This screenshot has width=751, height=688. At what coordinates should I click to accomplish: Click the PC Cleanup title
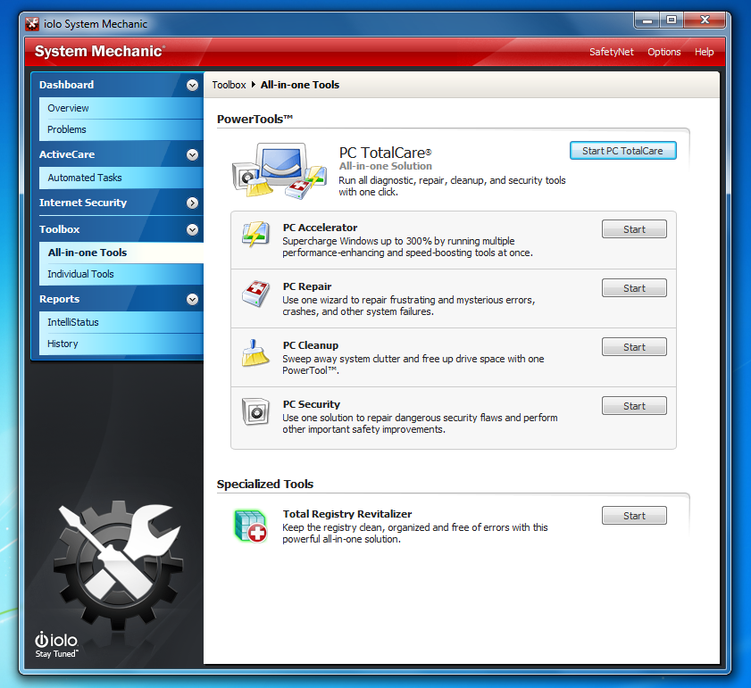click(x=311, y=345)
